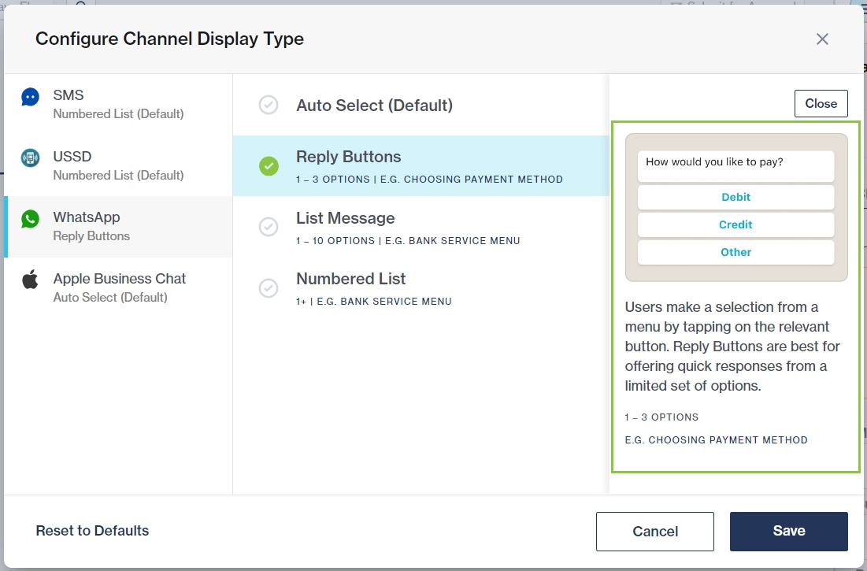867x571 pixels.
Task: Click the USSD phone icon
Action: coord(30,158)
